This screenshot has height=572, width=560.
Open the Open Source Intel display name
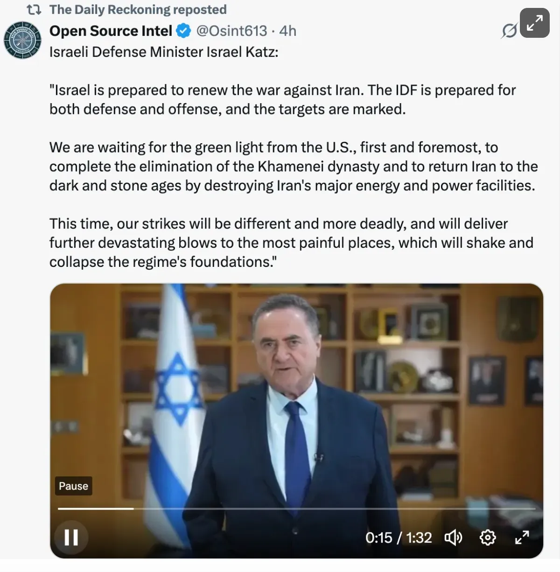(111, 31)
